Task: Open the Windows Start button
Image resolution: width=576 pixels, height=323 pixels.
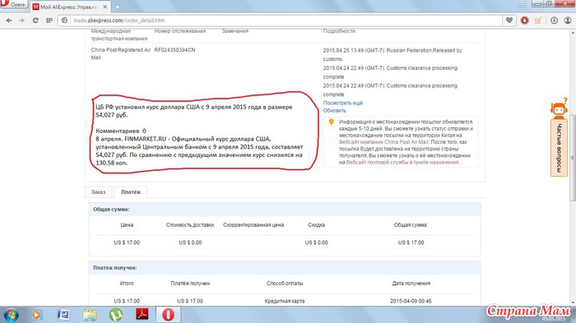Action: [11, 315]
